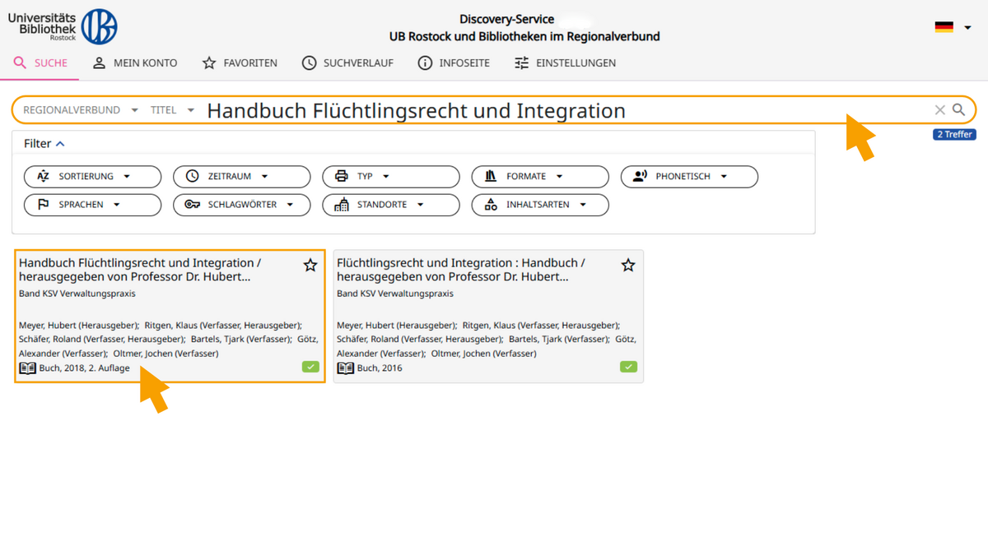Open the SORTIERUNG filter options

[x=92, y=176]
